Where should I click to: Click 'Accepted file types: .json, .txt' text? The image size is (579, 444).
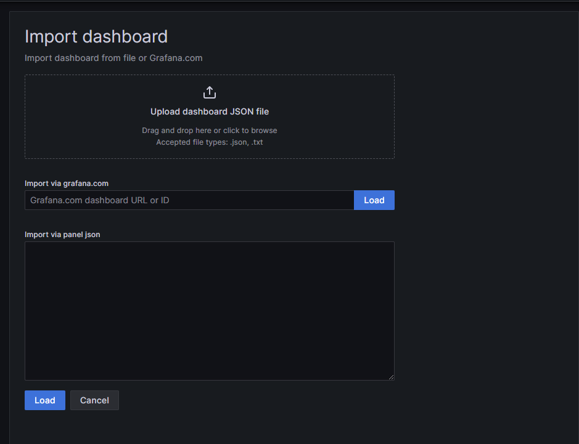[x=210, y=142]
